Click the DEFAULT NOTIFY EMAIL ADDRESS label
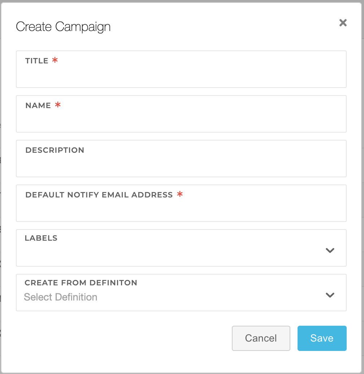Screen dimensions: 364x374 click(99, 195)
